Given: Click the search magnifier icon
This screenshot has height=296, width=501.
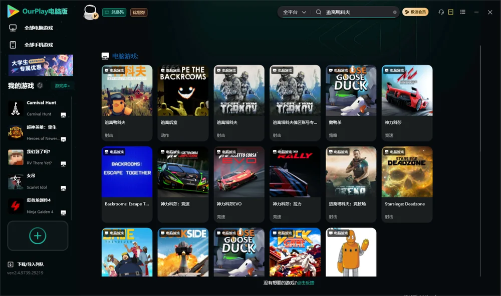Looking at the screenshot, I should click(x=319, y=12).
